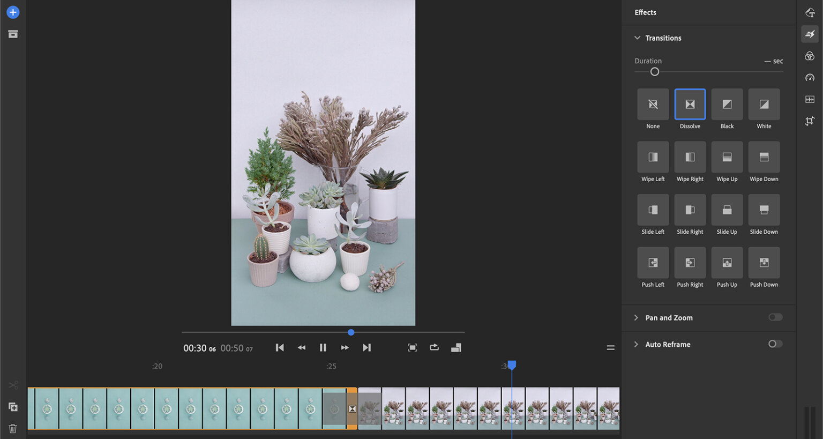Click the transition Duration slider handle

654,72
